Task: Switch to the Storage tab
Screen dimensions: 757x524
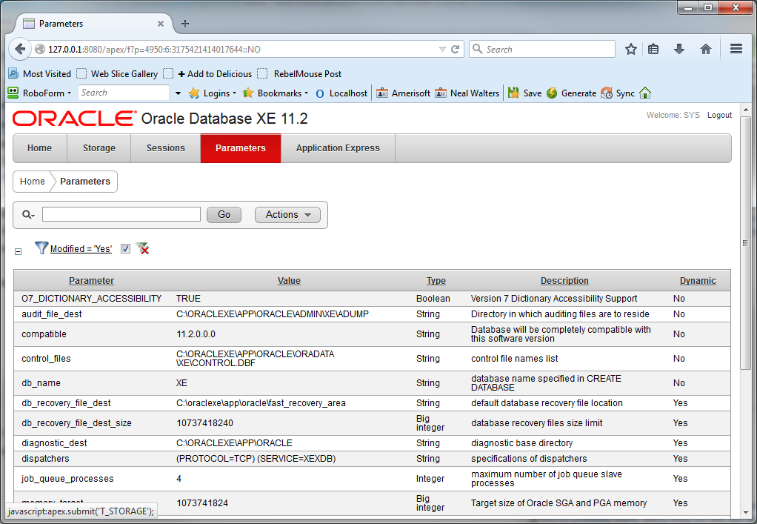Action: (99, 148)
